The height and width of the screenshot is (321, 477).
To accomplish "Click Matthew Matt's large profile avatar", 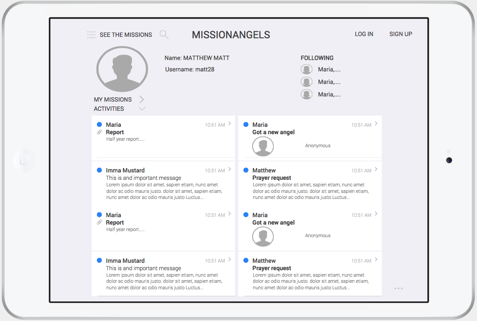I will [122, 69].
